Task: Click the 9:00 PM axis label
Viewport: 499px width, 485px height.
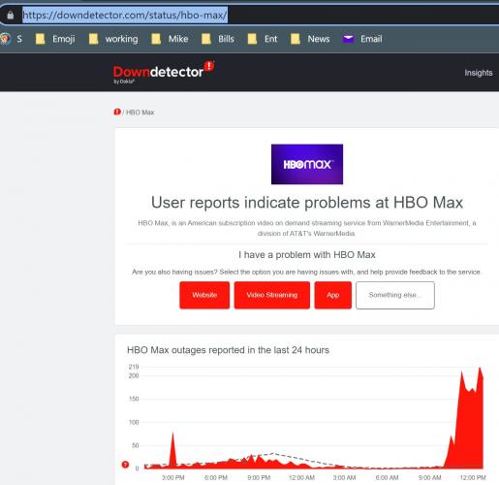Action: pyautogui.click(x=259, y=477)
